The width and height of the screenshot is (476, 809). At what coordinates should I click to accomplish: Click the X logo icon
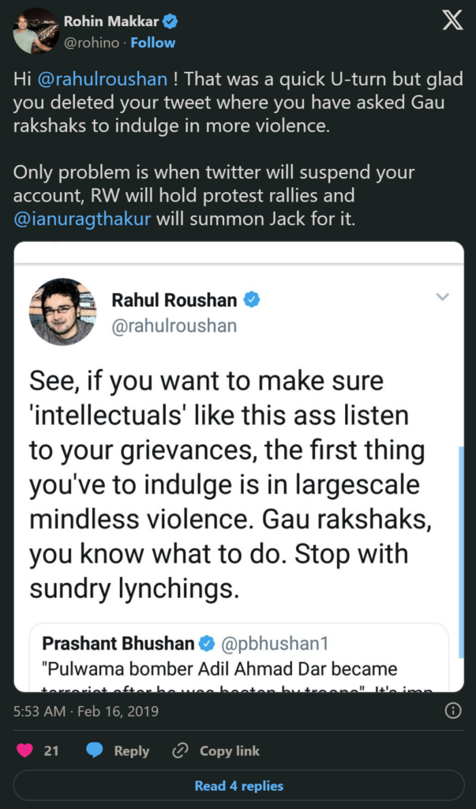452,21
